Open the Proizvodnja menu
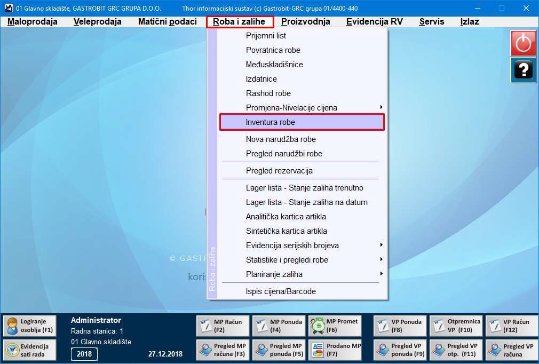Viewport: 539px width, 364px height. 306,22
